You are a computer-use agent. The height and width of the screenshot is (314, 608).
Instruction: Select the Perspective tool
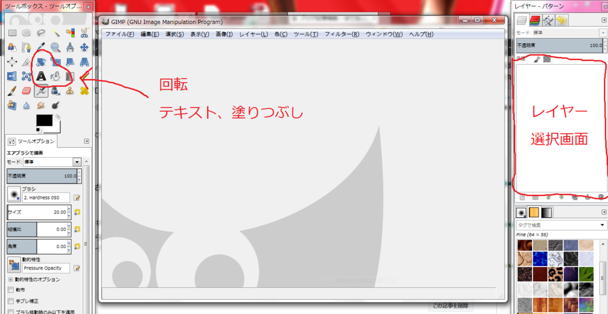84,62
